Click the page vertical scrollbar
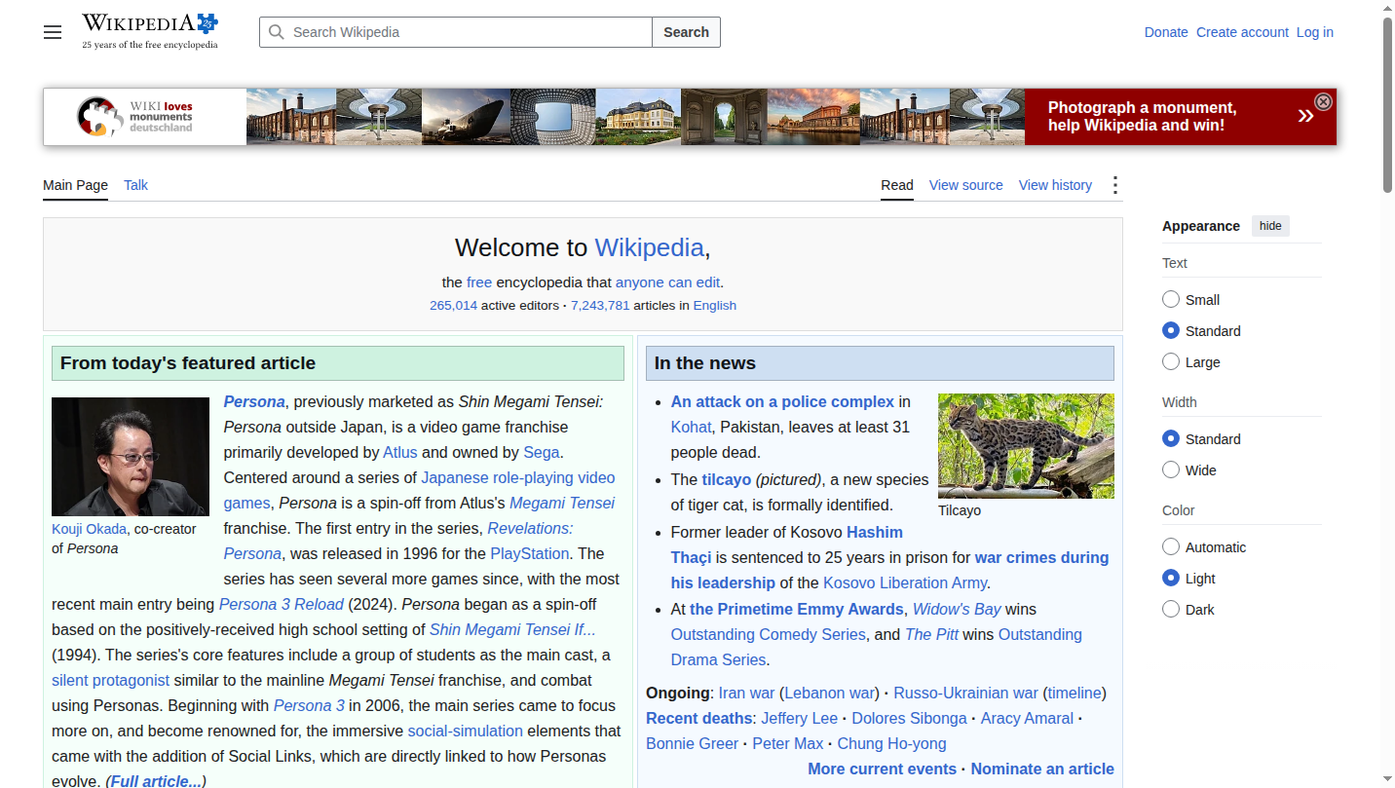Screen dimensions: 1395x788 click(x=1387, y=394)
